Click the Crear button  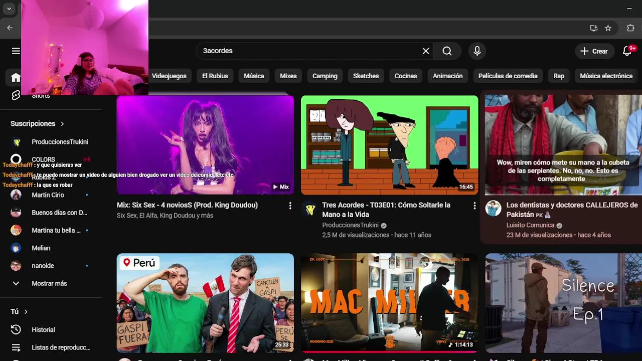point(594,51)
